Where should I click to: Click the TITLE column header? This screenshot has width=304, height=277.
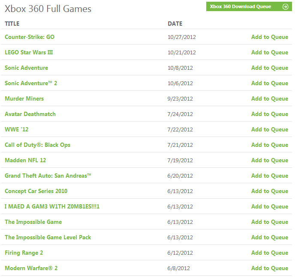[12, 24]
